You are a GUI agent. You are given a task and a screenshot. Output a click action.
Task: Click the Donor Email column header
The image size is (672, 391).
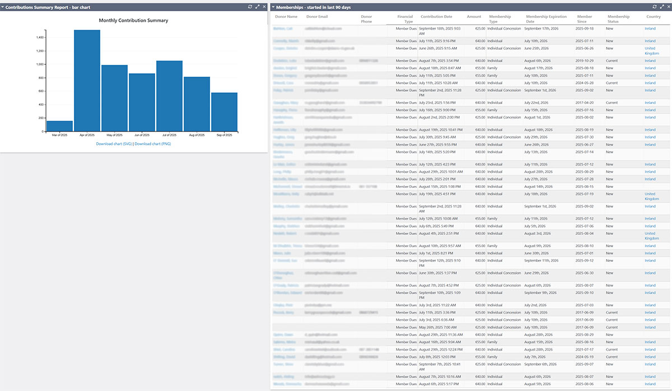[317, 17]
